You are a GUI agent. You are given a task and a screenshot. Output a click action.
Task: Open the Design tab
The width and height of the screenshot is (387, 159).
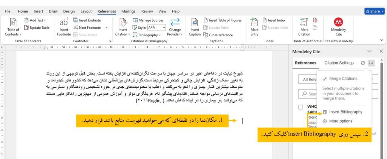[69, 11]
